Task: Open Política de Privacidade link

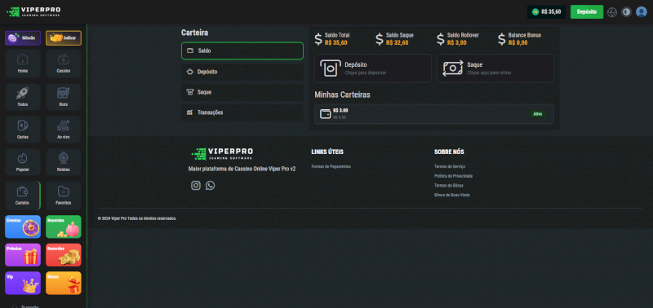Action: pos(454,176)
